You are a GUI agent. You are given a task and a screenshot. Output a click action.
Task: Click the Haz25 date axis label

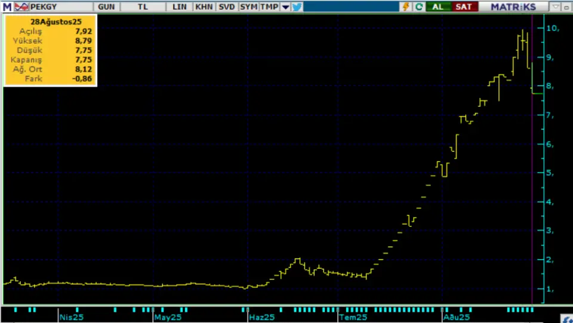click(261, 317)
